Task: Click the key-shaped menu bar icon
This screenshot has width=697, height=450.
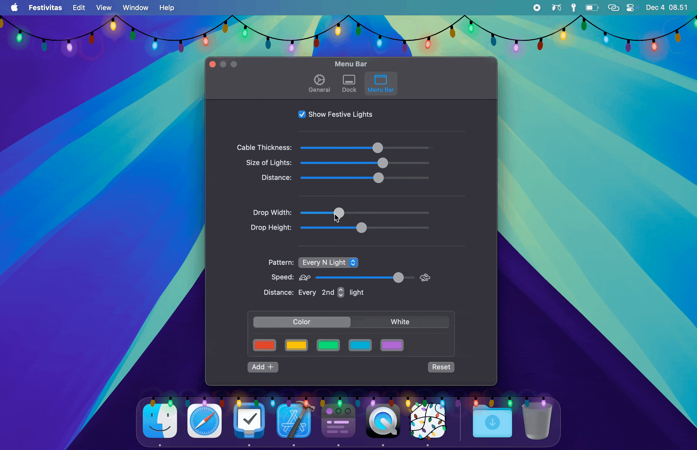Action: 573,8
